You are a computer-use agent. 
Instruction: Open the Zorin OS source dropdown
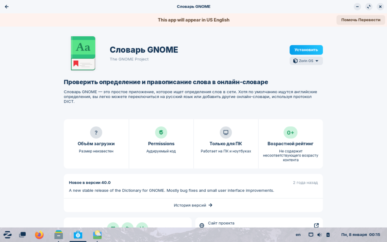coord(306,61)
